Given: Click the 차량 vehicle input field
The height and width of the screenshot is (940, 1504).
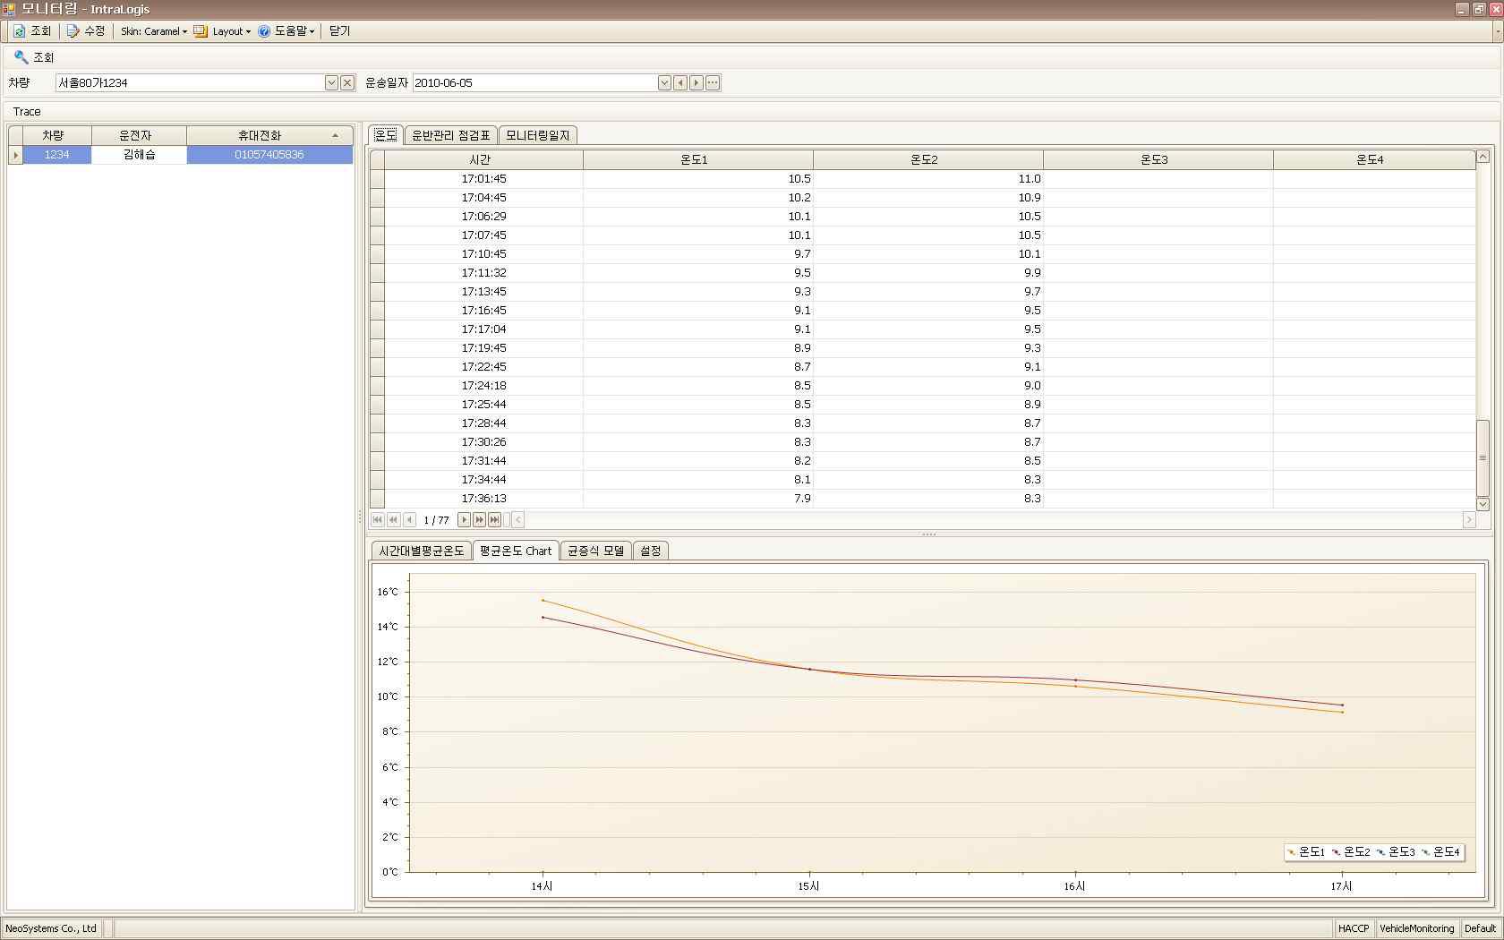Looking at the screenshot, I should (189, 82).
